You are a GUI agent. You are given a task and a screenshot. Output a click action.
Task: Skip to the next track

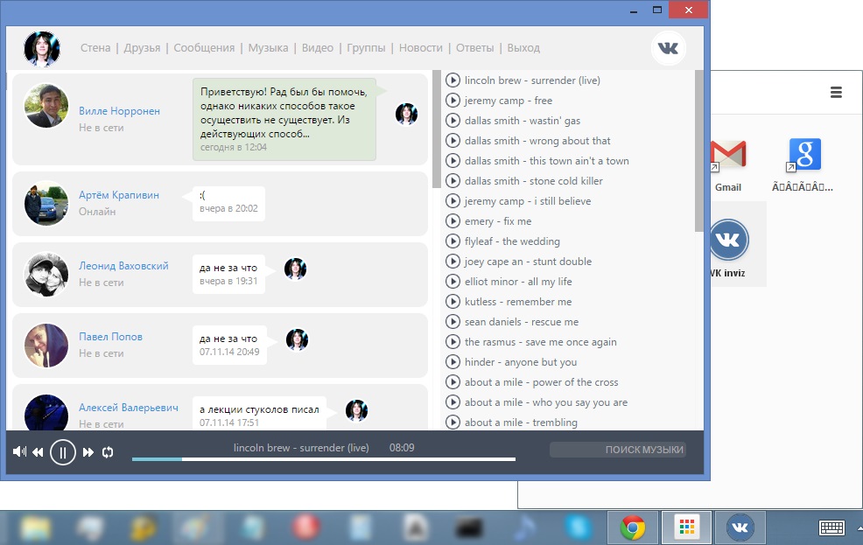[x=88, y=452]
